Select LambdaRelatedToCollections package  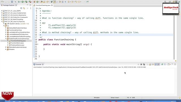tap(19, 34)
